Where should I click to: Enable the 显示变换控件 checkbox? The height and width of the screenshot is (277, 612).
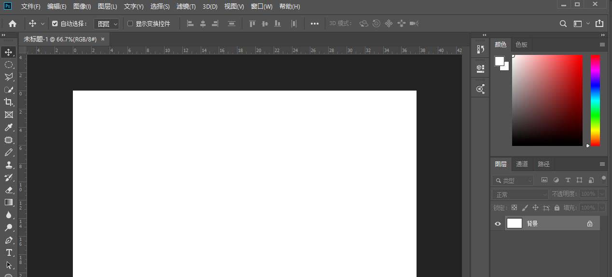130,24
